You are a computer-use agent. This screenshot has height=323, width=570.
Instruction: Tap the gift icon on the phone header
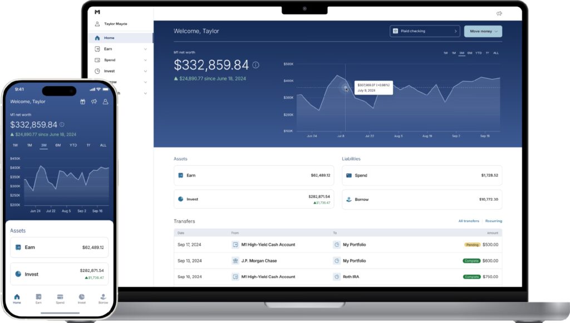pos(83,102)
